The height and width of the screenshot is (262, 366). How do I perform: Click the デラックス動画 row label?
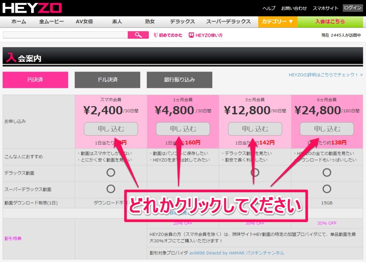pyautogui.click(x=19, y=173)
